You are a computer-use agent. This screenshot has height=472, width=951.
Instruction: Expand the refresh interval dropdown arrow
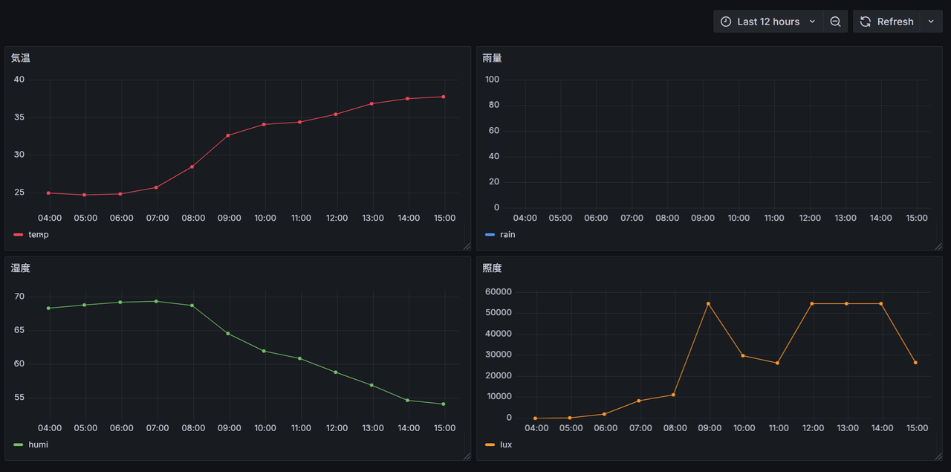click(931, 22)
